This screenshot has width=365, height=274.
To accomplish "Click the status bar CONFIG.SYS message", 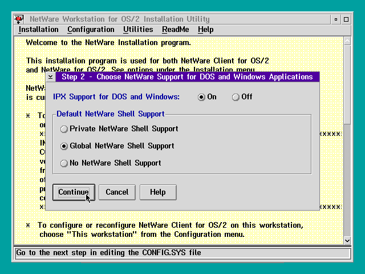I will [108, 253].
